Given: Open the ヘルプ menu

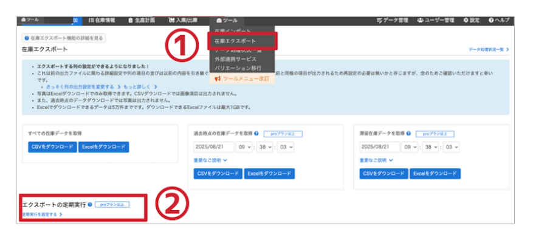Looking at the screenshot, I should point(500,21).
